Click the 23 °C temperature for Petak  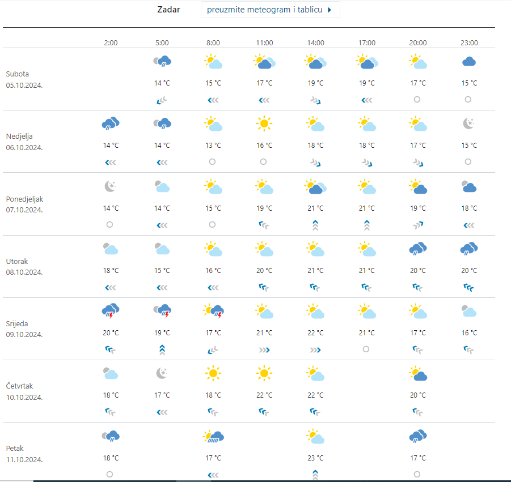[x=316, y=458]
